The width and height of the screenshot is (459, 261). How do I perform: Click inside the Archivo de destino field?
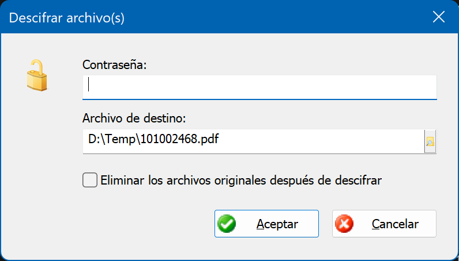point(254,141)
